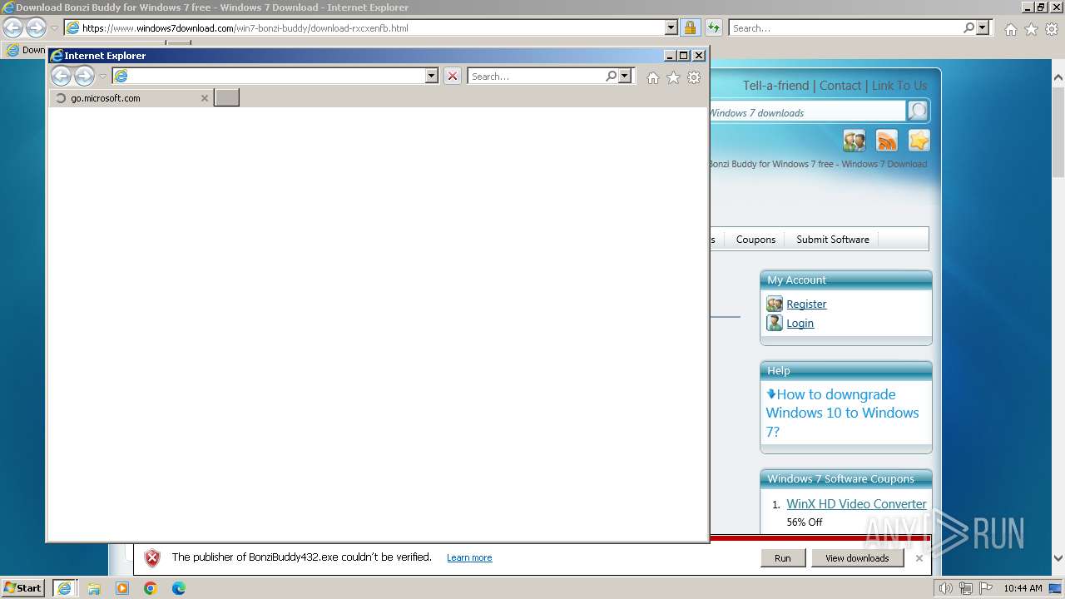Viewport: 1065px width, 599px height.
Task: Click the popup window address field
Action: click(277, 77)
